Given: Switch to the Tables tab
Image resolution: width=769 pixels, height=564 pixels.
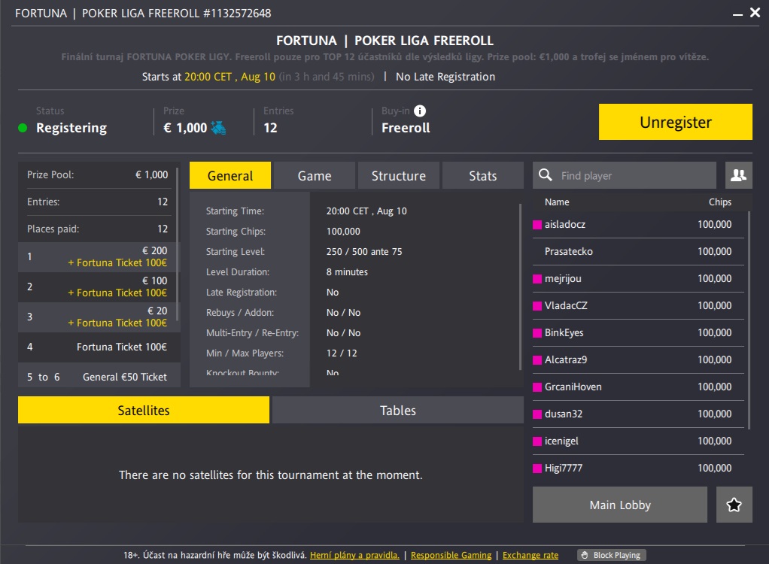Looking at the screenshot, I should pyautogui.click(x=398, y=410).
